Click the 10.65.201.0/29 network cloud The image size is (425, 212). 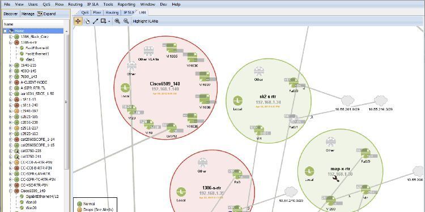[x=347, y=101]
